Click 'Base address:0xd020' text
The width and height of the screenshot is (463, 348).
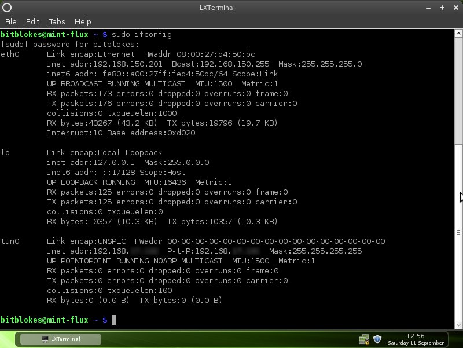(151, 133)
